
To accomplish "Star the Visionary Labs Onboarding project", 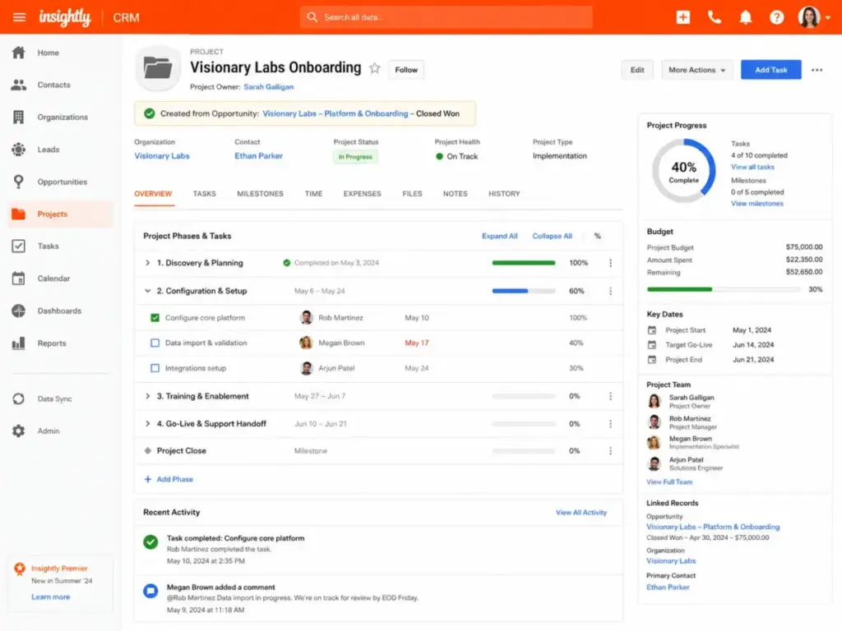I will pos(375,68).
